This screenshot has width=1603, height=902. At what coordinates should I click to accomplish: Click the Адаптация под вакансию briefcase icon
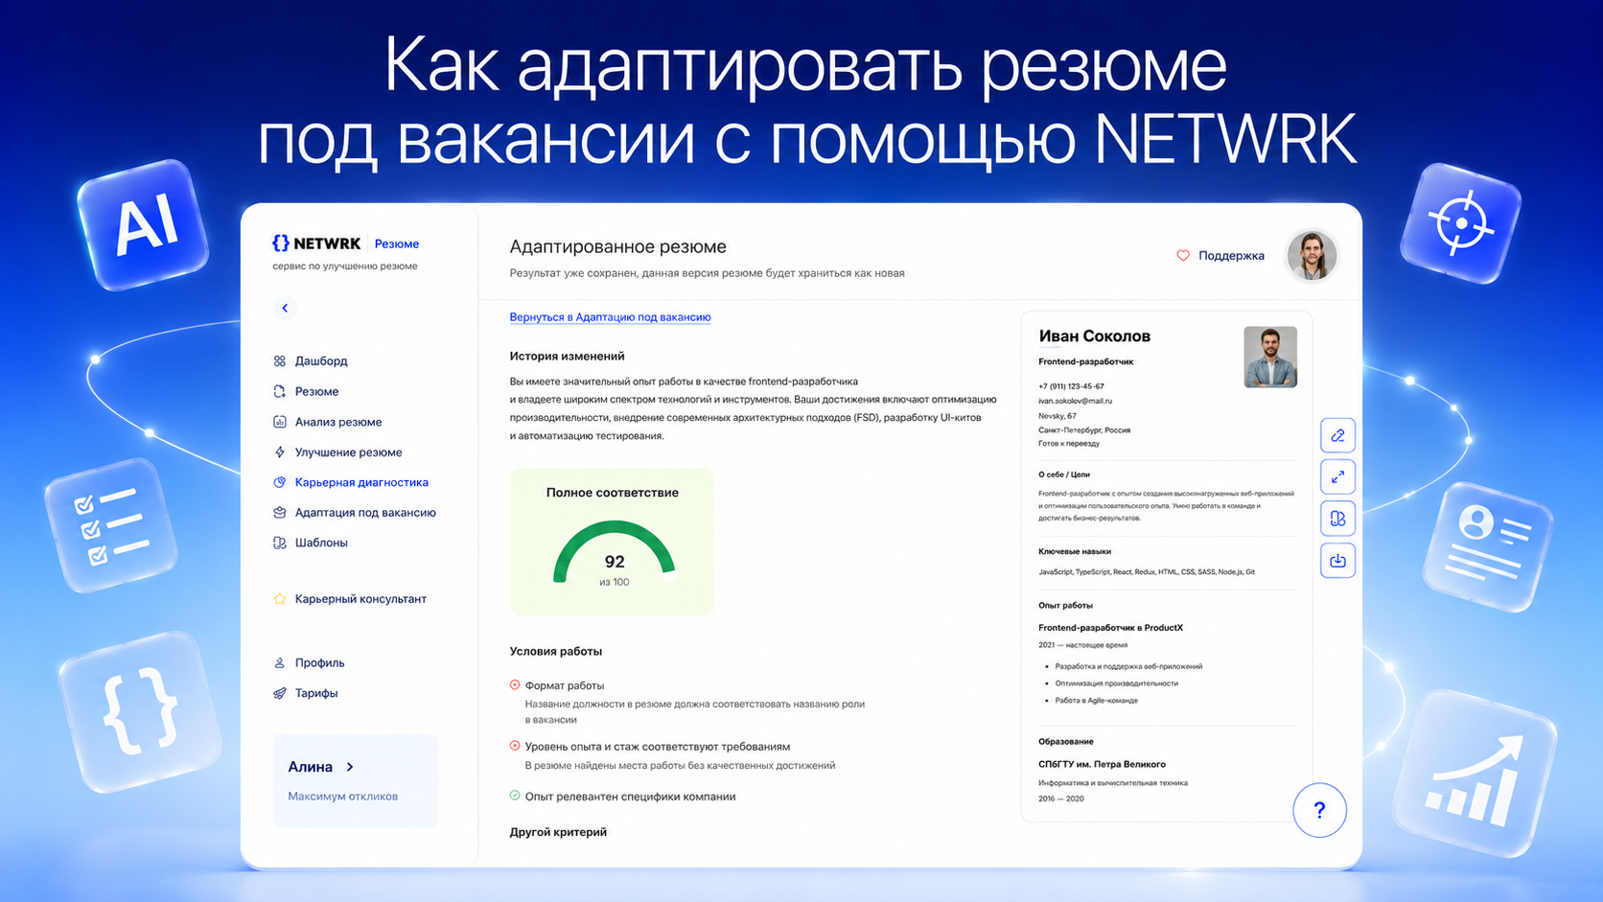pyautogui.click(x=280, y=513)
